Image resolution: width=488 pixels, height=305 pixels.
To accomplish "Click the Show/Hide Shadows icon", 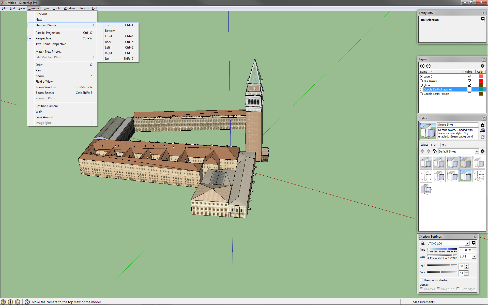I will (x=422, y=243).
